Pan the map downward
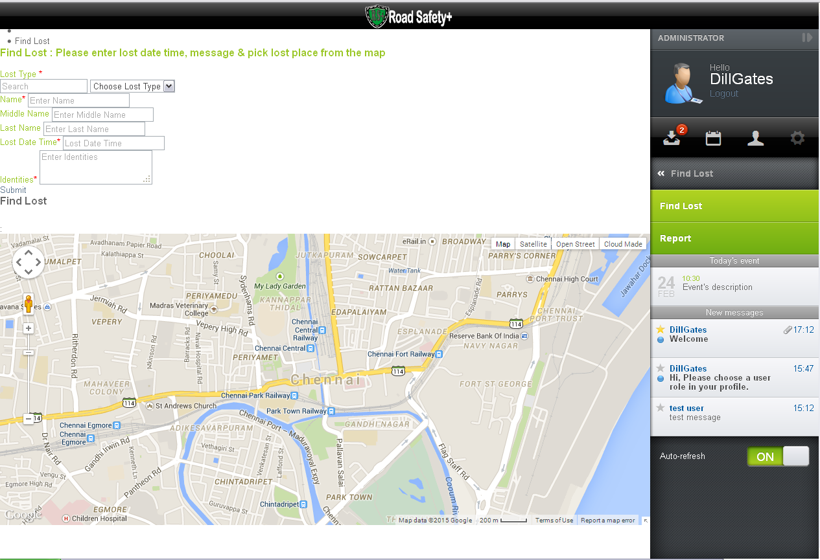Viewport: 820px width, 560px height. tap(29, 273)
